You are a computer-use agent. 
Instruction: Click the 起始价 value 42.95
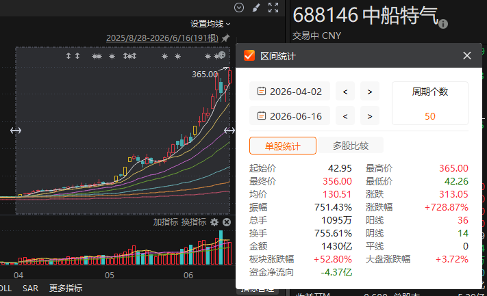coord(340,168)
